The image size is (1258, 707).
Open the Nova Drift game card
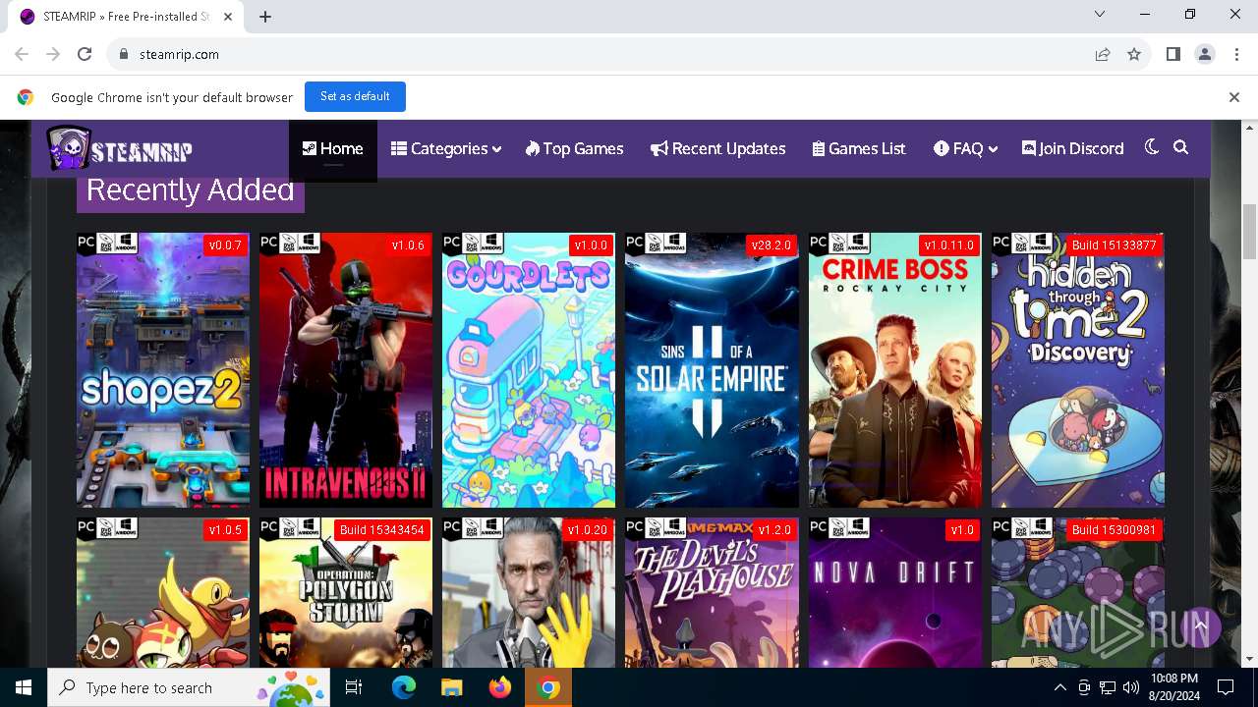click(895, 593)
